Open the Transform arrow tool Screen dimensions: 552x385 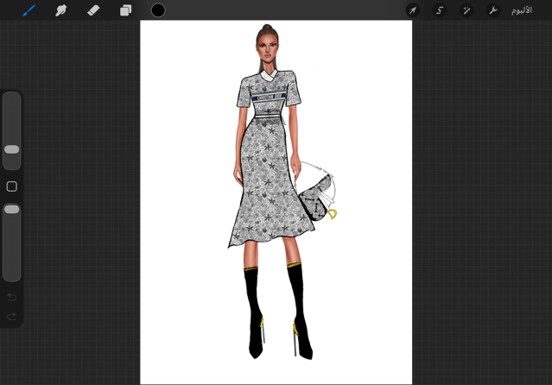(413, 10)
